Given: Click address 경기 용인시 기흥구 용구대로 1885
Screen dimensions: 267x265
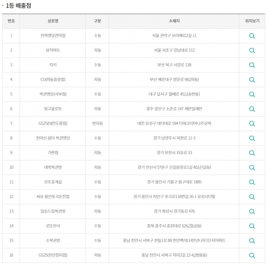Looking at the screenshot, I should tap(174, 182).
